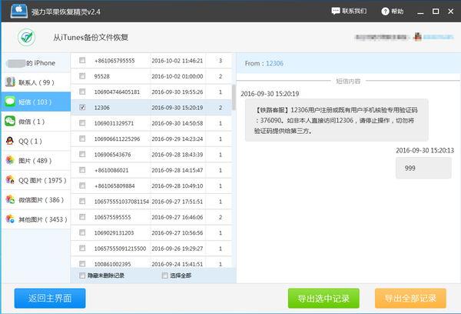Select row for 100861002395
The image size is (461, 314).
(151, 262)
